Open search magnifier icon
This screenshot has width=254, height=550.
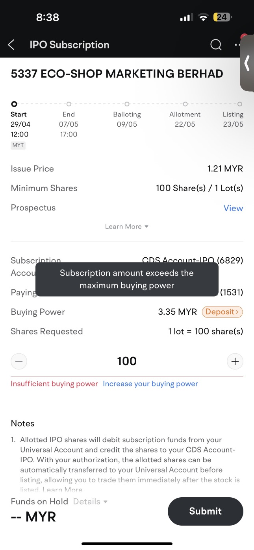pyautogui.click(x=216, y=45)
